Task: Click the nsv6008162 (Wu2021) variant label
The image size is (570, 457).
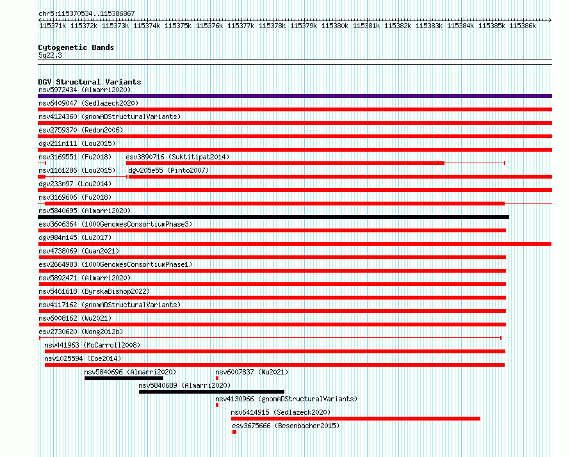Action: [75, 318]
